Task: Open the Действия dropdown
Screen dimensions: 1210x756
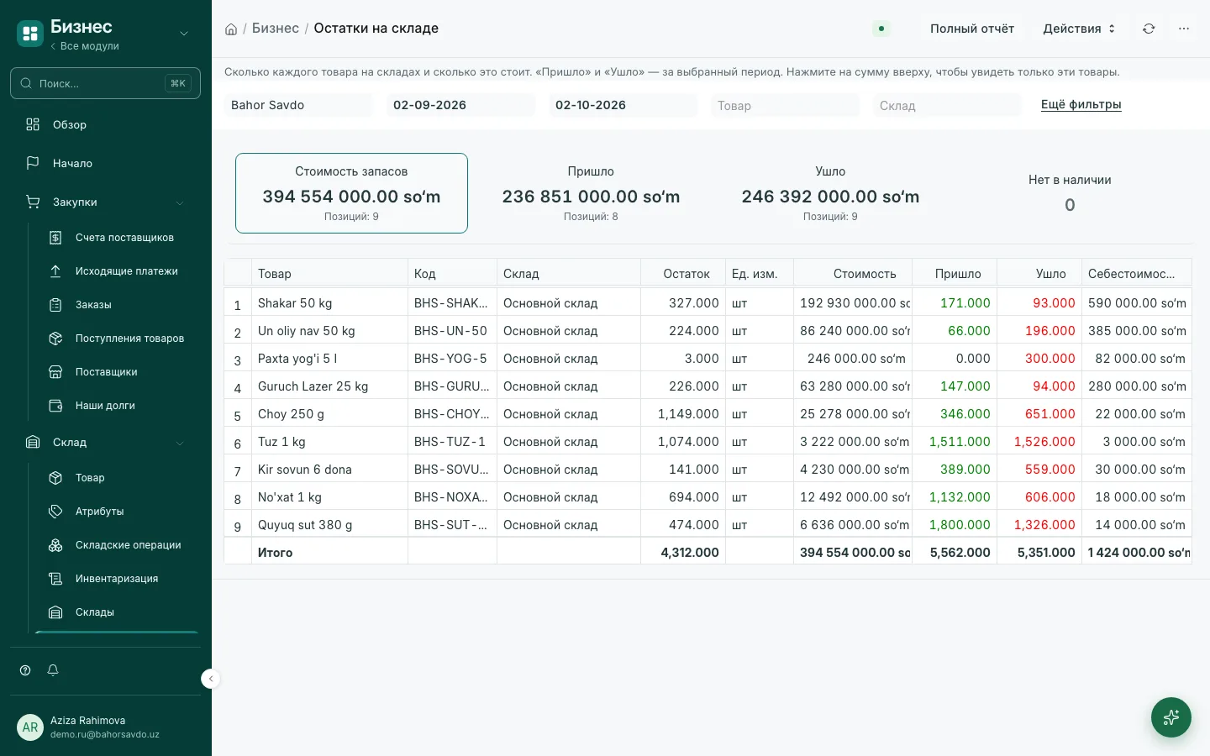Action: click(1079, 29)
